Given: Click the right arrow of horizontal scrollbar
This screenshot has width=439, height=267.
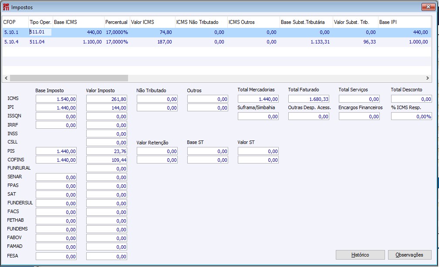Looking at the screenshot, I should click(428, 78).
